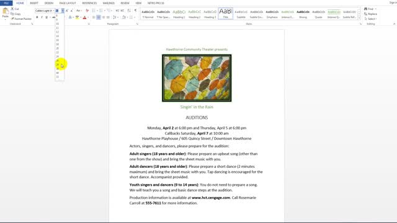Open the NITRO PRO 10 tab
The width and height of the screenshot is (397, 223).
[x=156, y=3]
